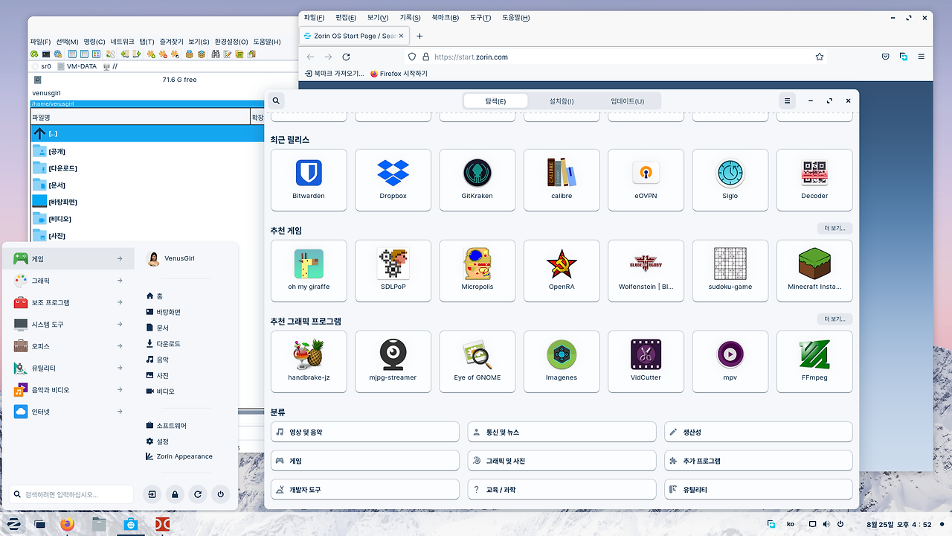952x536 pixels.
Task: Click the Zorin menu search field
Action: pyautogui.click(x=71, y=494)
